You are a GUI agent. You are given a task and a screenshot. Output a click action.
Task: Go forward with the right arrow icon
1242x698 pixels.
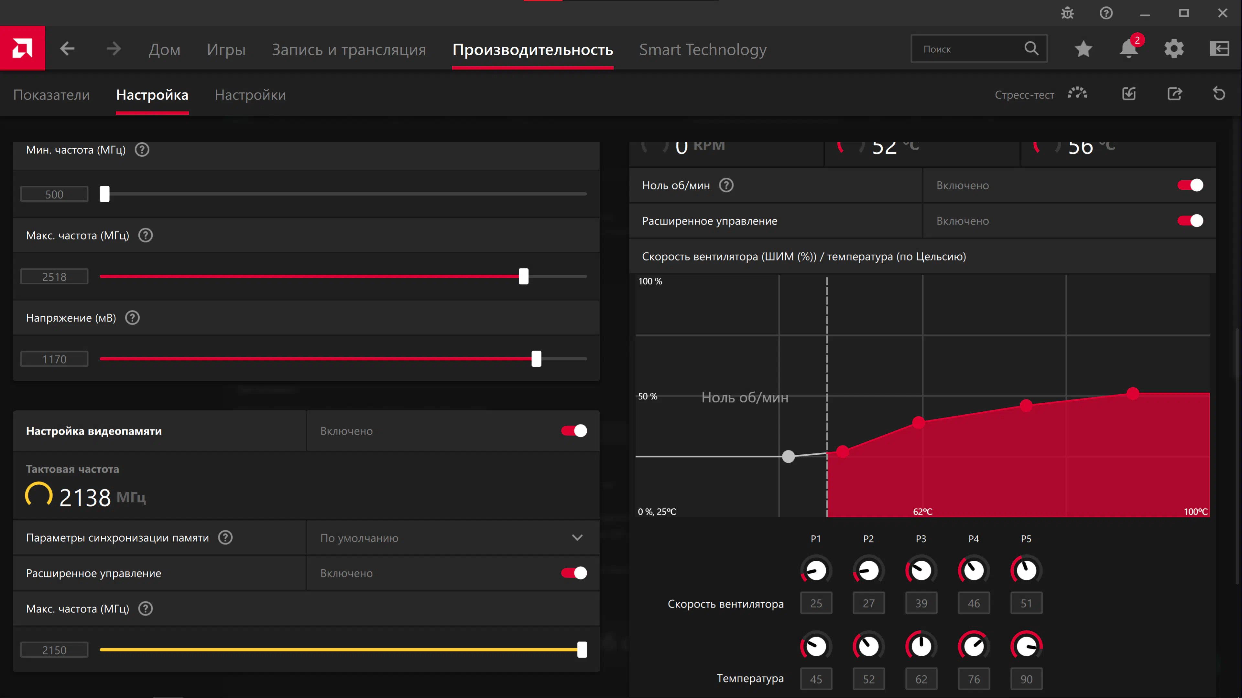(113, 49)
